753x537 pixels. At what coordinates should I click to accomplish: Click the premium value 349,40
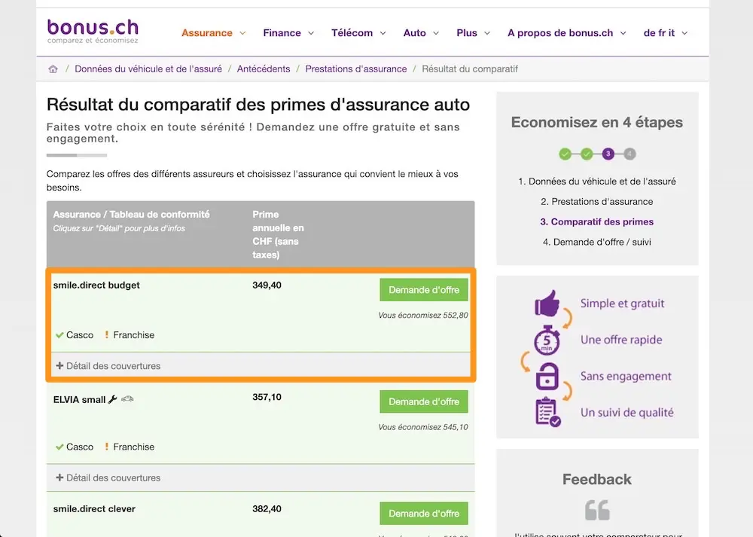[267, 285]
